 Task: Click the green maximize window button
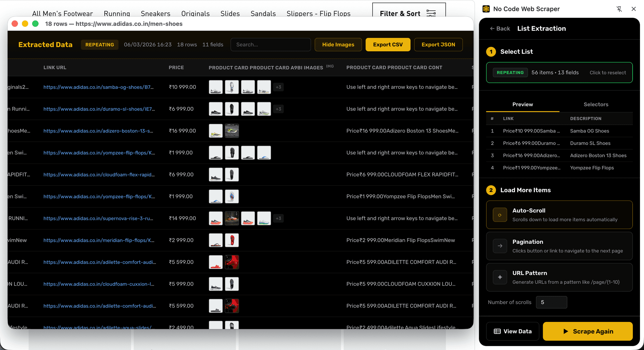35,24
